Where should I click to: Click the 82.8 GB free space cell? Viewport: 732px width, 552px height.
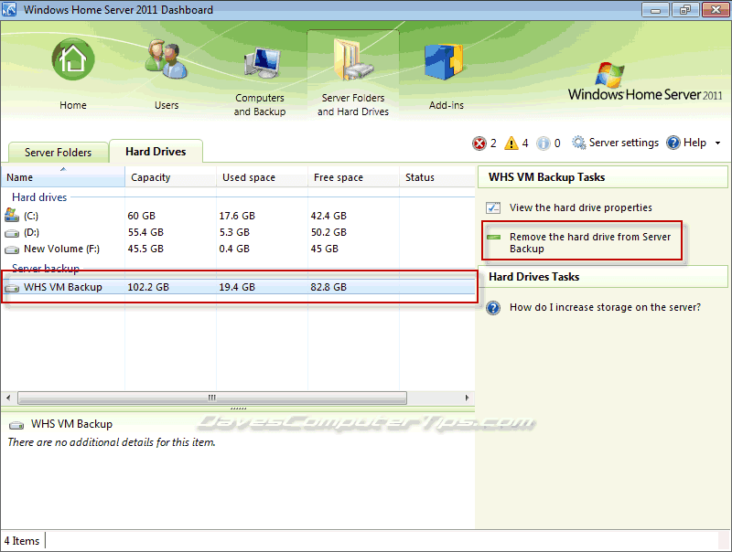click(328, 287)
